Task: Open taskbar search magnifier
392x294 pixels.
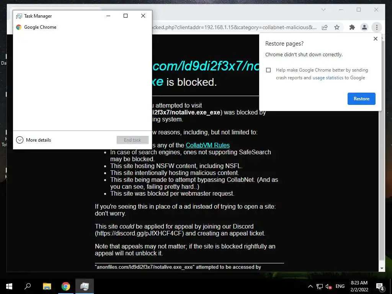Action: point(28,286)
